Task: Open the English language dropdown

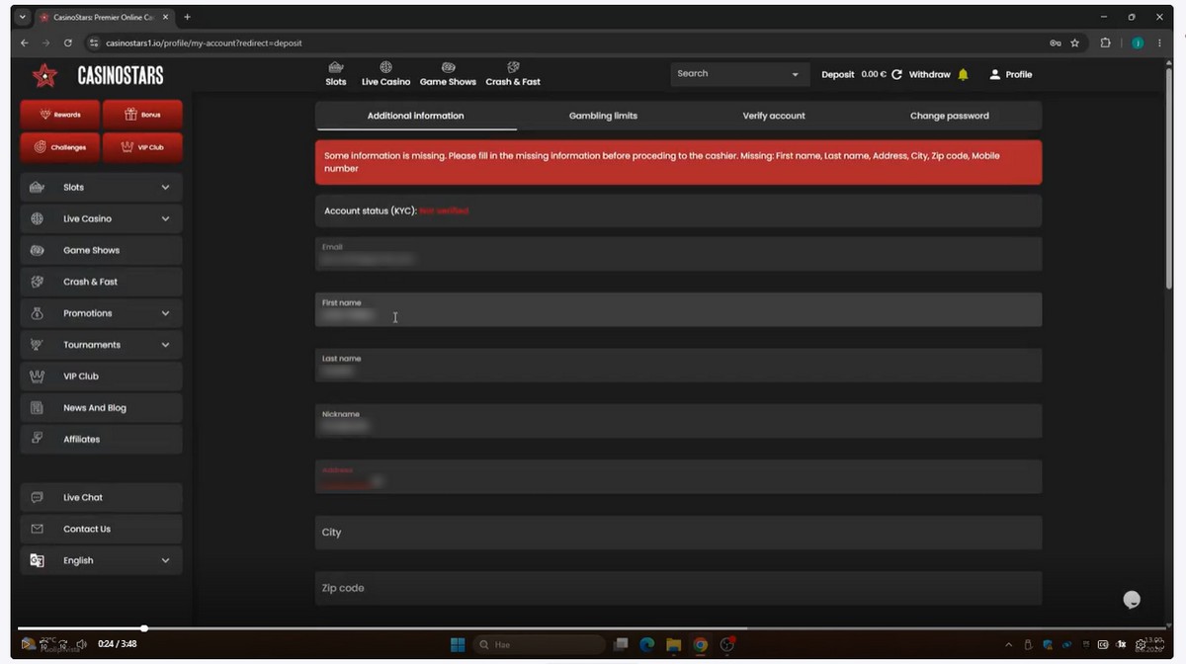Action: click(x=101, y=561)
